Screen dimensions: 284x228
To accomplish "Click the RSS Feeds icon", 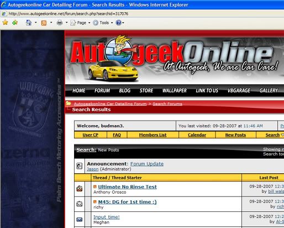I will click(44, 23).
